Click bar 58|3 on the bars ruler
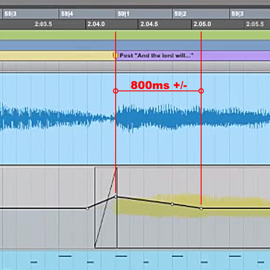The width and height of the screenshot is (270, 270). click(x=11, y=14)
